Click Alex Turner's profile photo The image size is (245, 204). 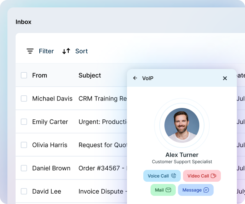[182, 125]
